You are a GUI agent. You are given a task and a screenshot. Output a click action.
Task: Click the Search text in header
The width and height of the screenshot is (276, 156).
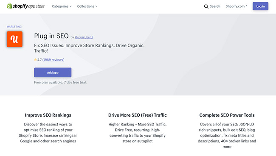pos(215,6)
